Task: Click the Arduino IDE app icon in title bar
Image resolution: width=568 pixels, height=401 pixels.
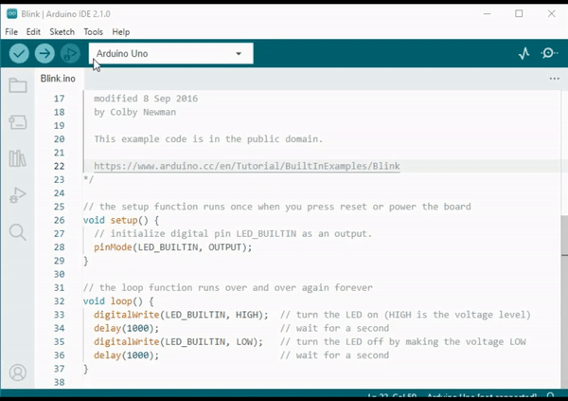Action: pyautogui.click(x=12, y=14)
